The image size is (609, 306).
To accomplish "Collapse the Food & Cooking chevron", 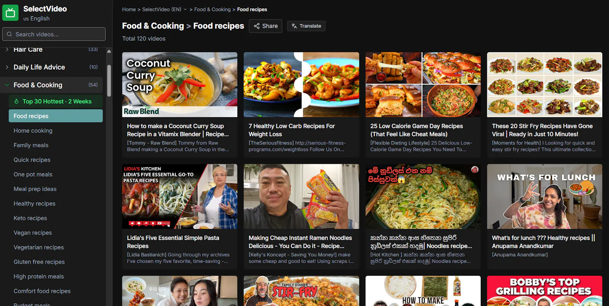I will (7, 85).
